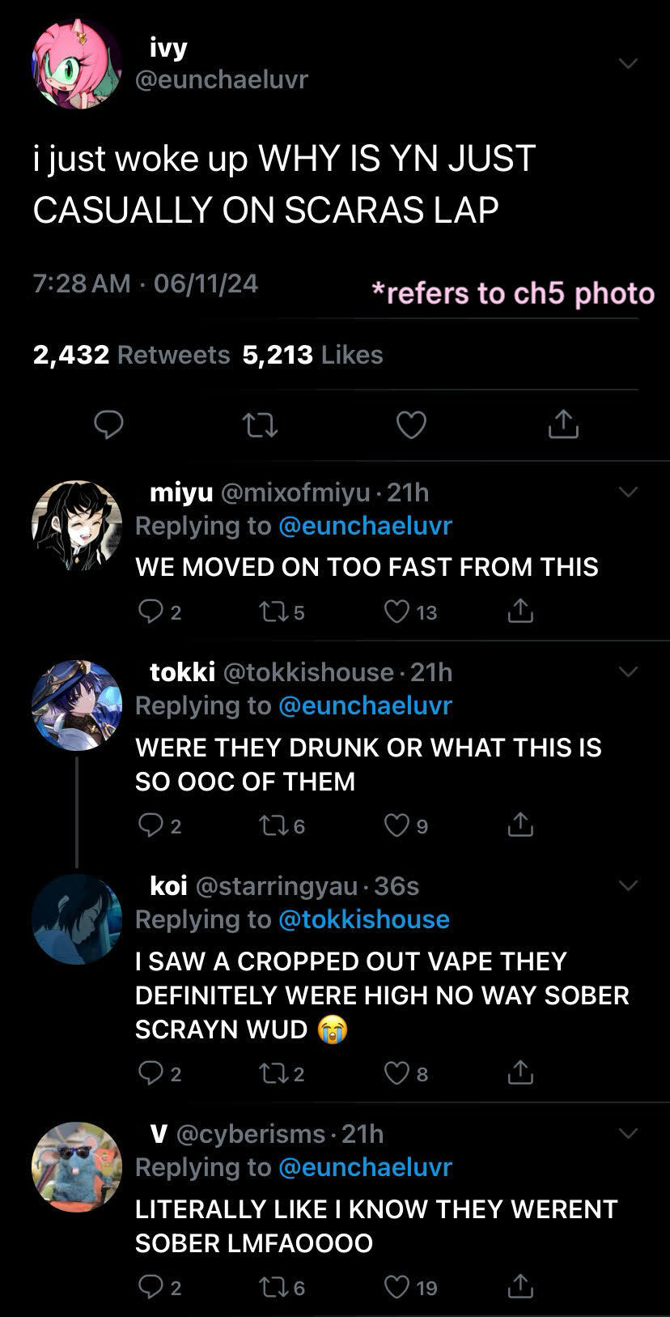Share koi's reply
This screenshot has height=1317, width=670.
click(520, 1072)
